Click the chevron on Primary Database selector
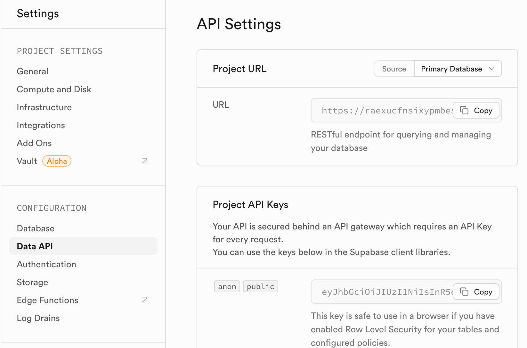The width and height of the screenshot is (527, 348). coord(492,69)
